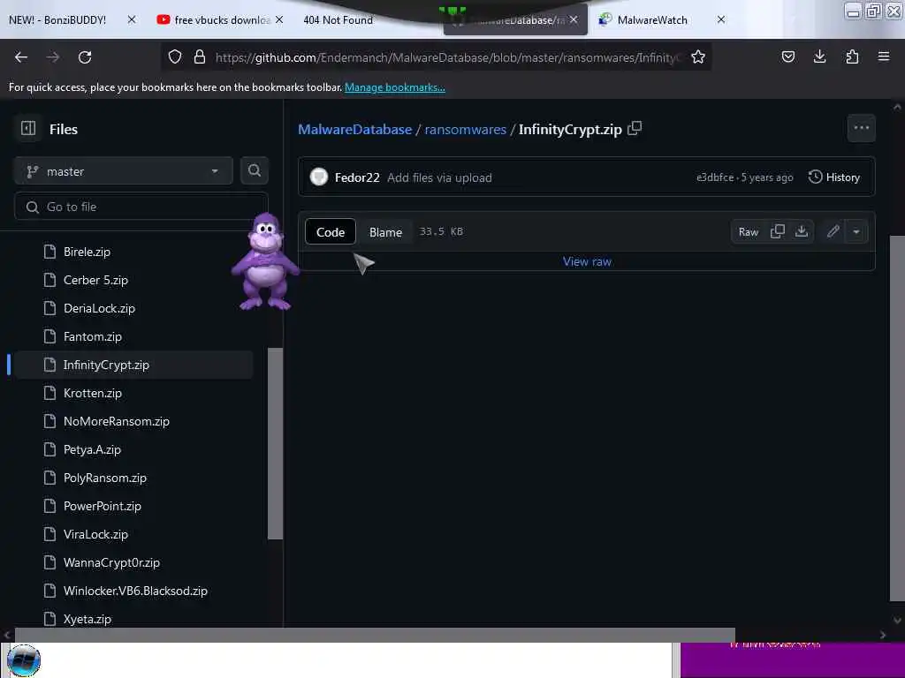Viewport: 905px width, 678px height.
Task: Click the Fedor22 avatar image
Action: click(318, 177)
